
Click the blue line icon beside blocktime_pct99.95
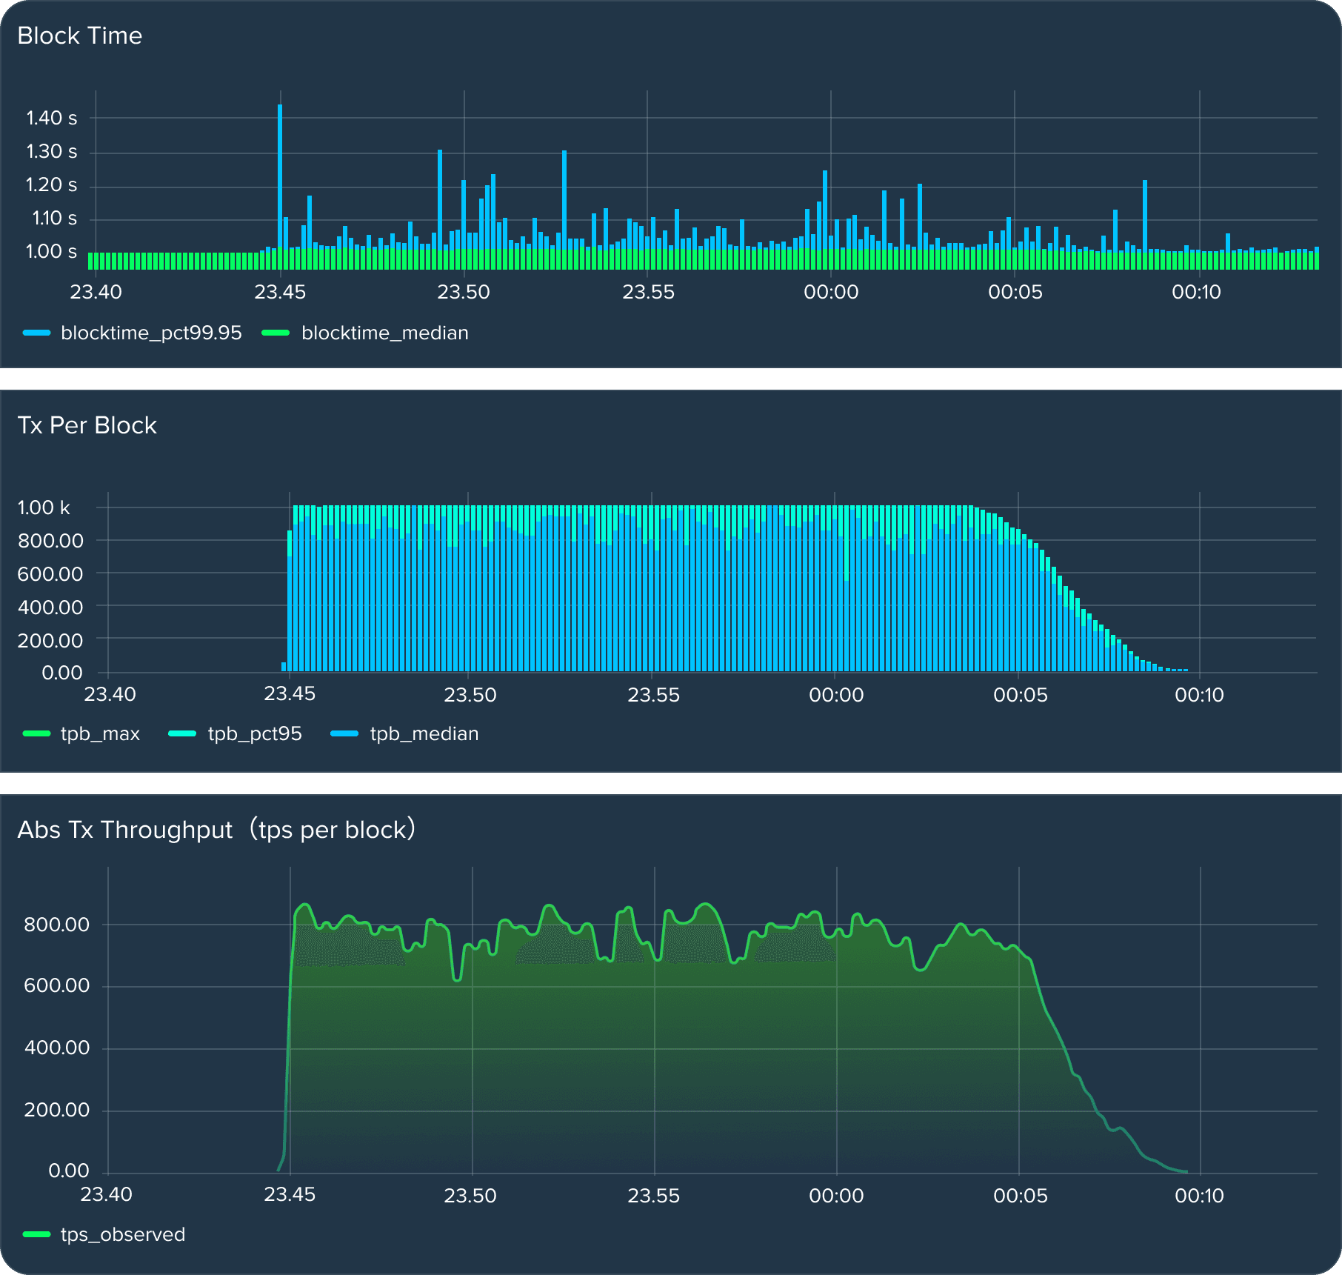[36, 333]
